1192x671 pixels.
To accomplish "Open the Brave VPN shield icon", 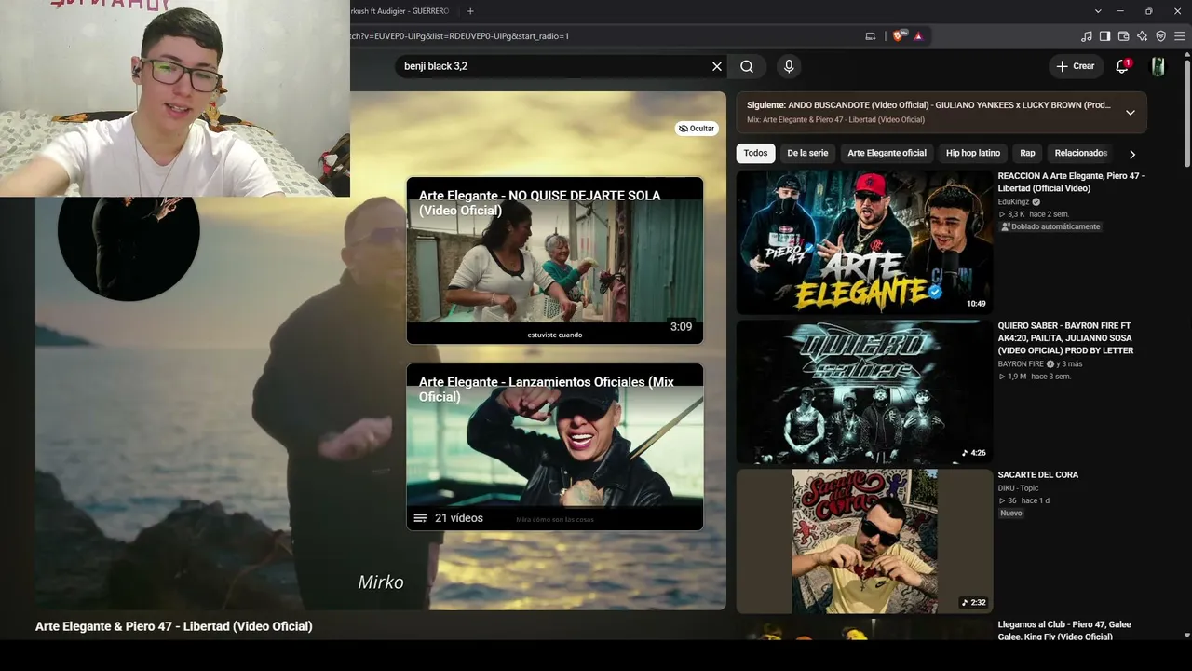I will tap(1161, 36).
